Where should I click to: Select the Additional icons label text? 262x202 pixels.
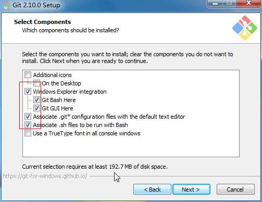click(52, 75)
